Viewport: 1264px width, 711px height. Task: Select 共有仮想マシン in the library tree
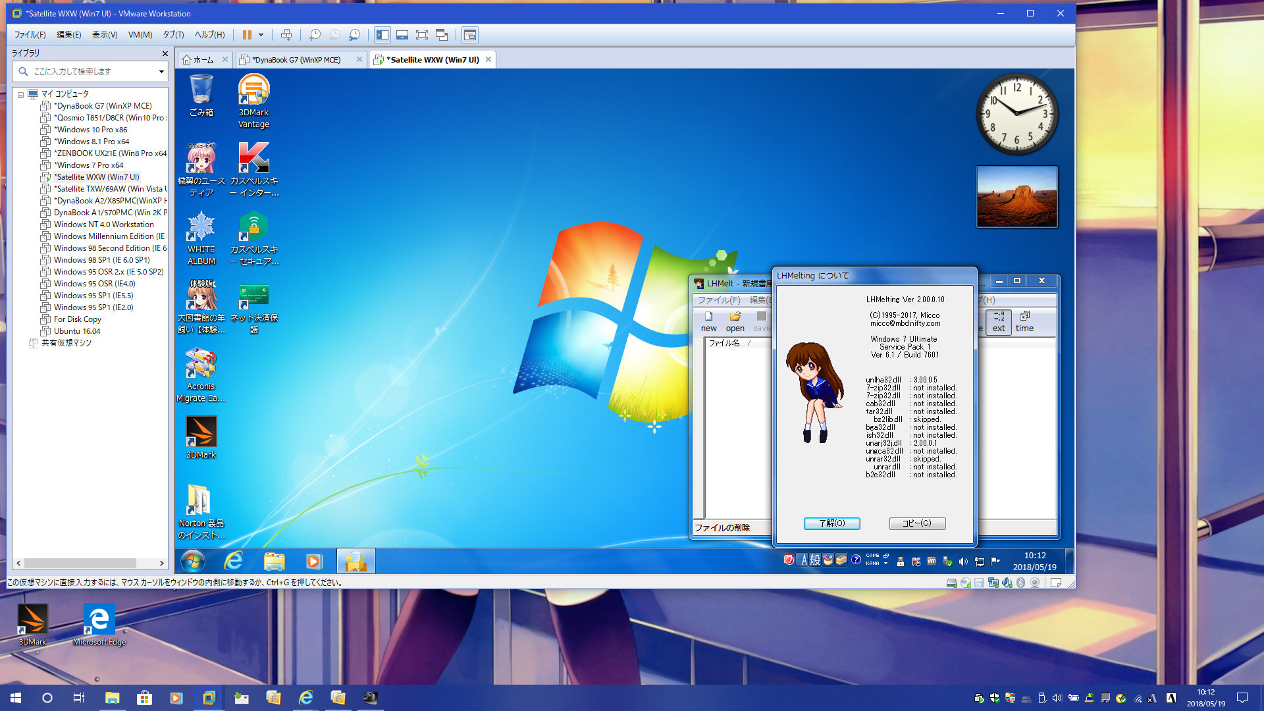66,343
